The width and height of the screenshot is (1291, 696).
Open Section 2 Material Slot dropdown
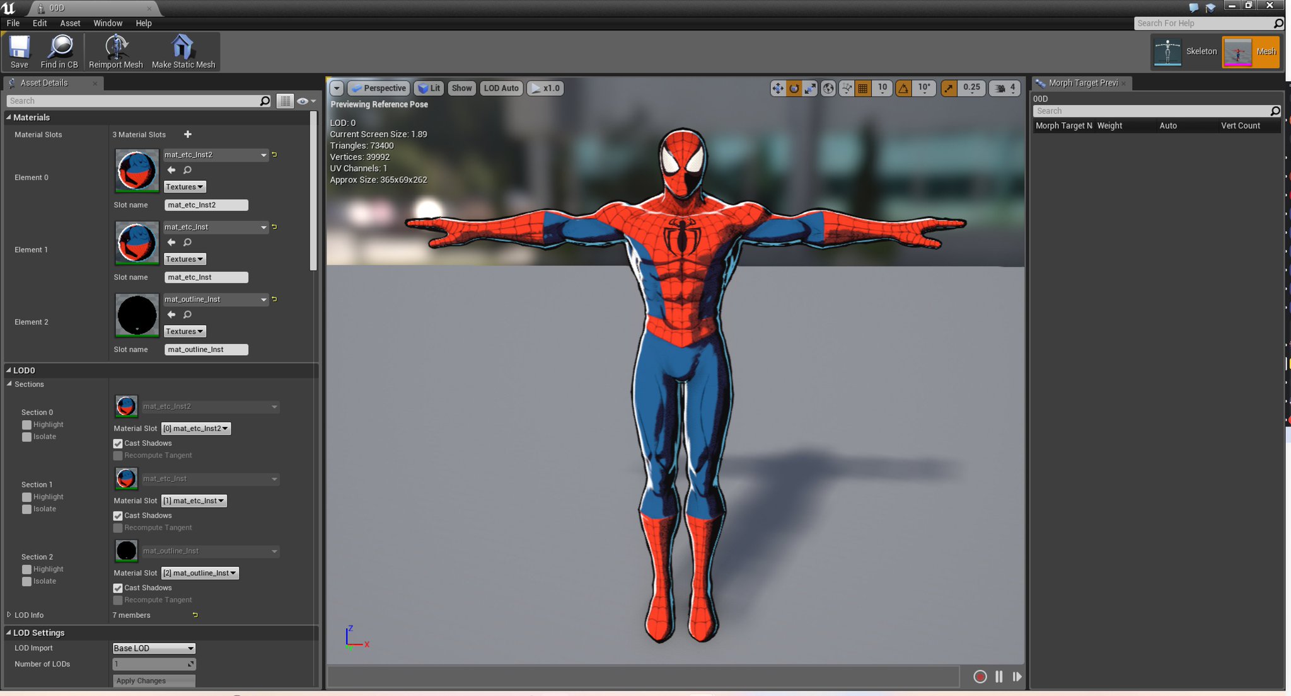click(200, 573)
